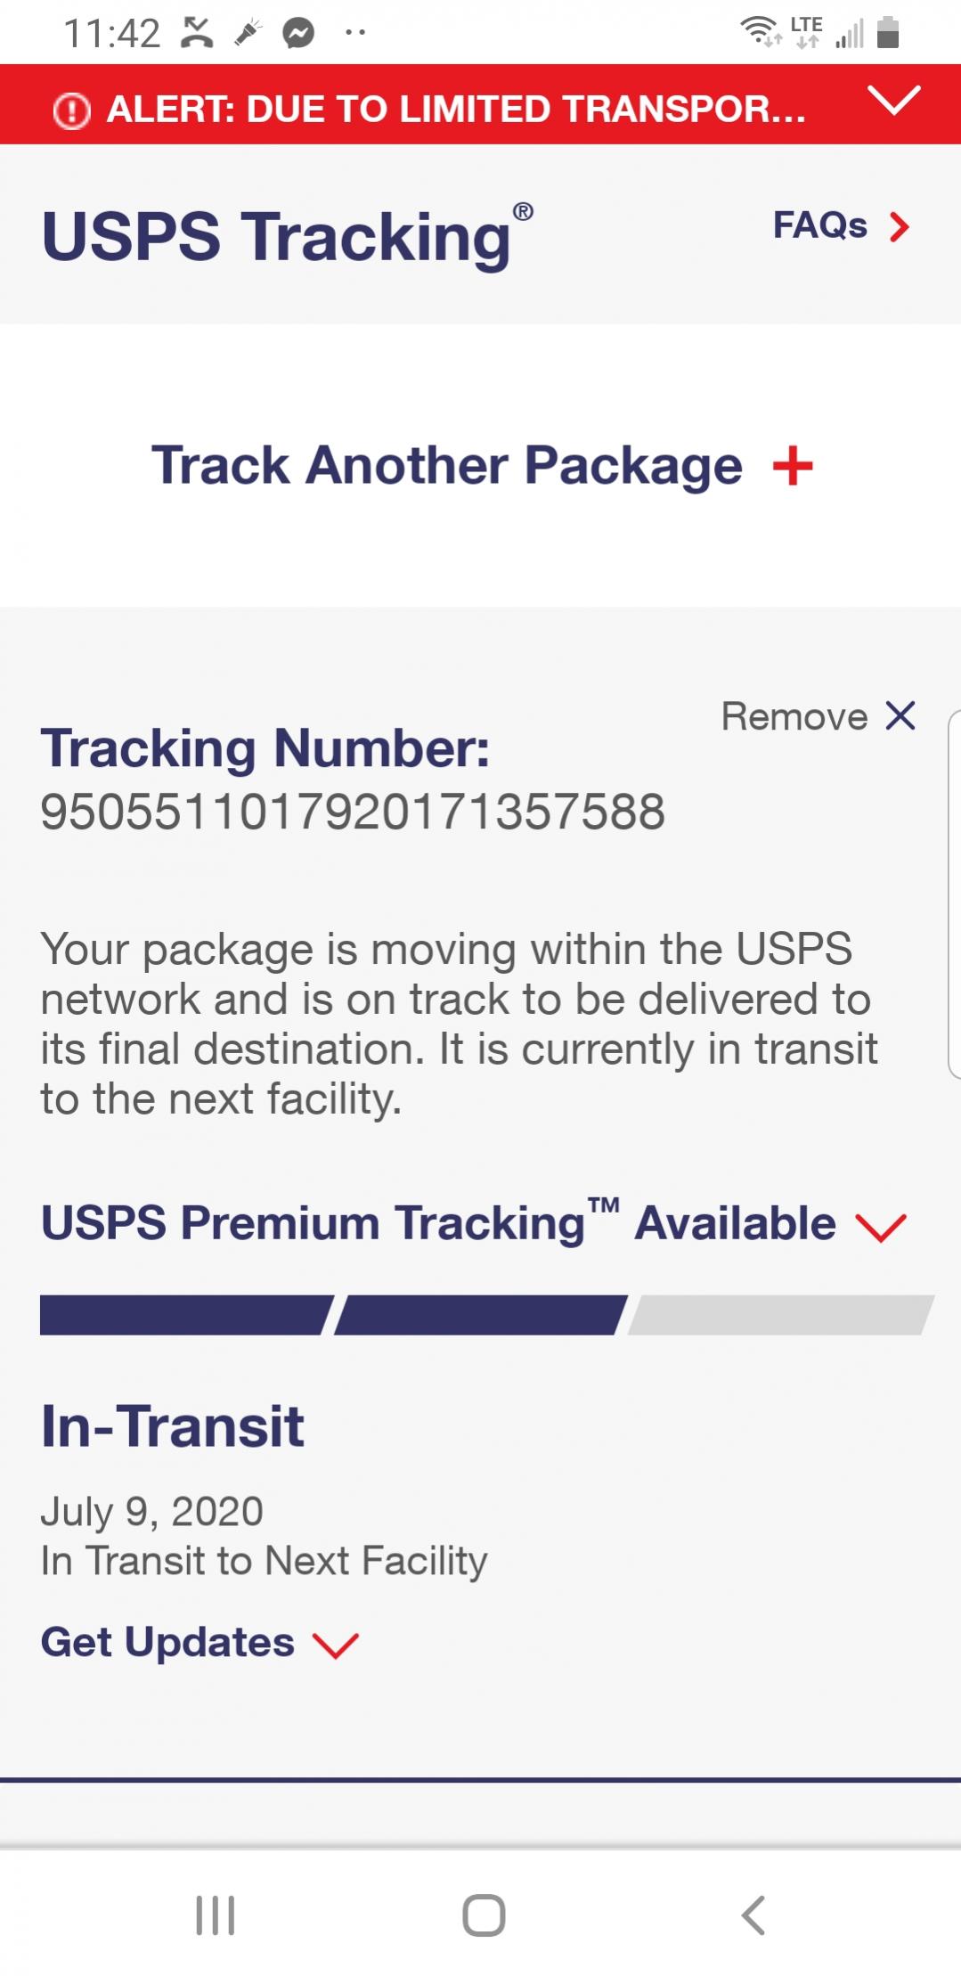Screen dimensions: 961x1976
Task: Tap the battery status icon
Action: 888,33
